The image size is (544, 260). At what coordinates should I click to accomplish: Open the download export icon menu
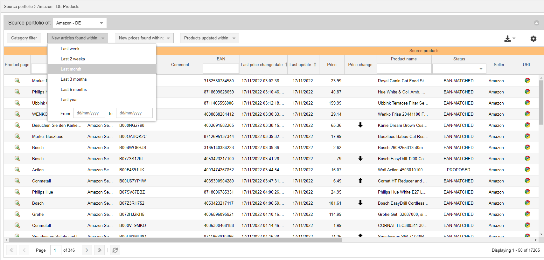coord(510,38)
